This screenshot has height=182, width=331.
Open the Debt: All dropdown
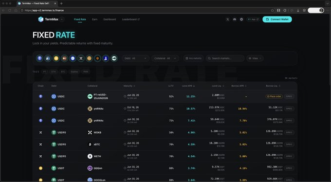pyautogui.click(x=135, y=58)
